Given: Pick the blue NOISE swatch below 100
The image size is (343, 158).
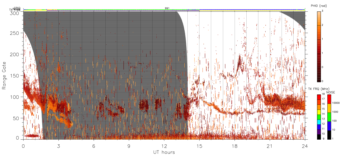Looking at the screenshot, I should point(329,126).
